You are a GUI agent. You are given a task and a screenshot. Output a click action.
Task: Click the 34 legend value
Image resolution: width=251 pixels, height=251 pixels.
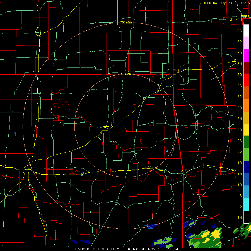(240, 119)
